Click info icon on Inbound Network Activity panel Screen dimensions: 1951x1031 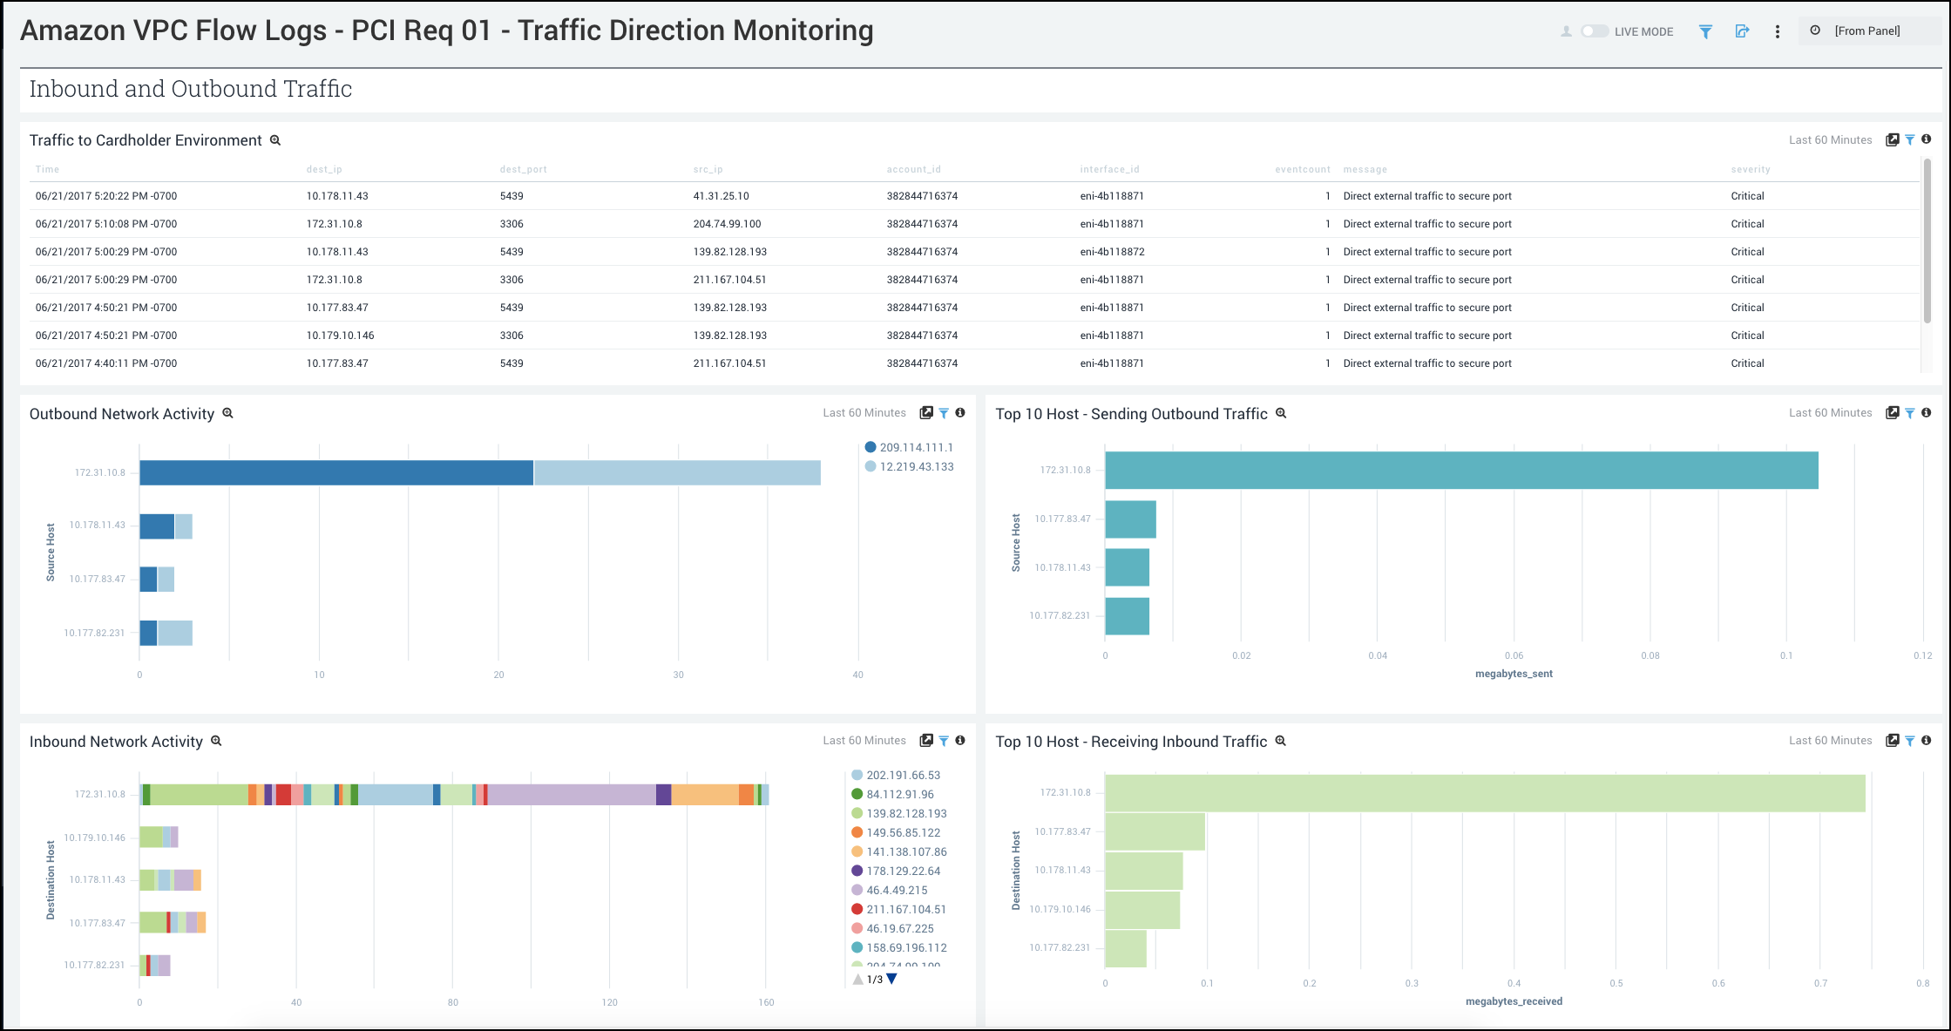coord(960,740)
